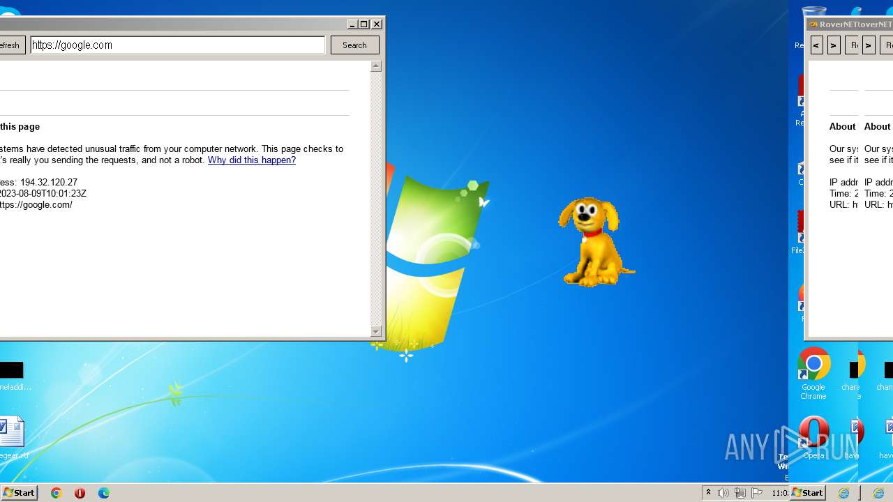Open Action Center flag tray icon
Screen dimensions: 893x502
click(757, 493)
